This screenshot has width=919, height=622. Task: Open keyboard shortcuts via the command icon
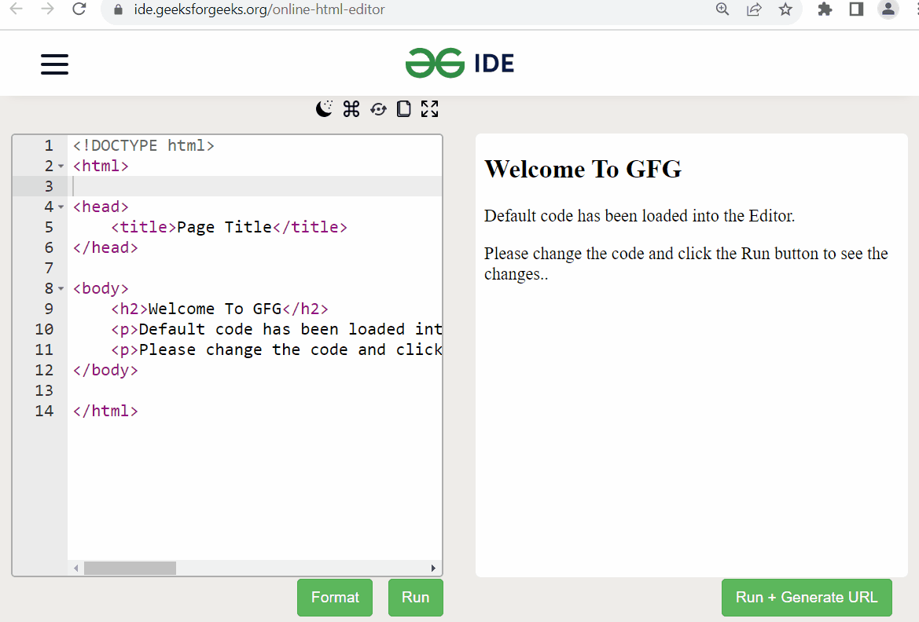click(x=351, y=108)
